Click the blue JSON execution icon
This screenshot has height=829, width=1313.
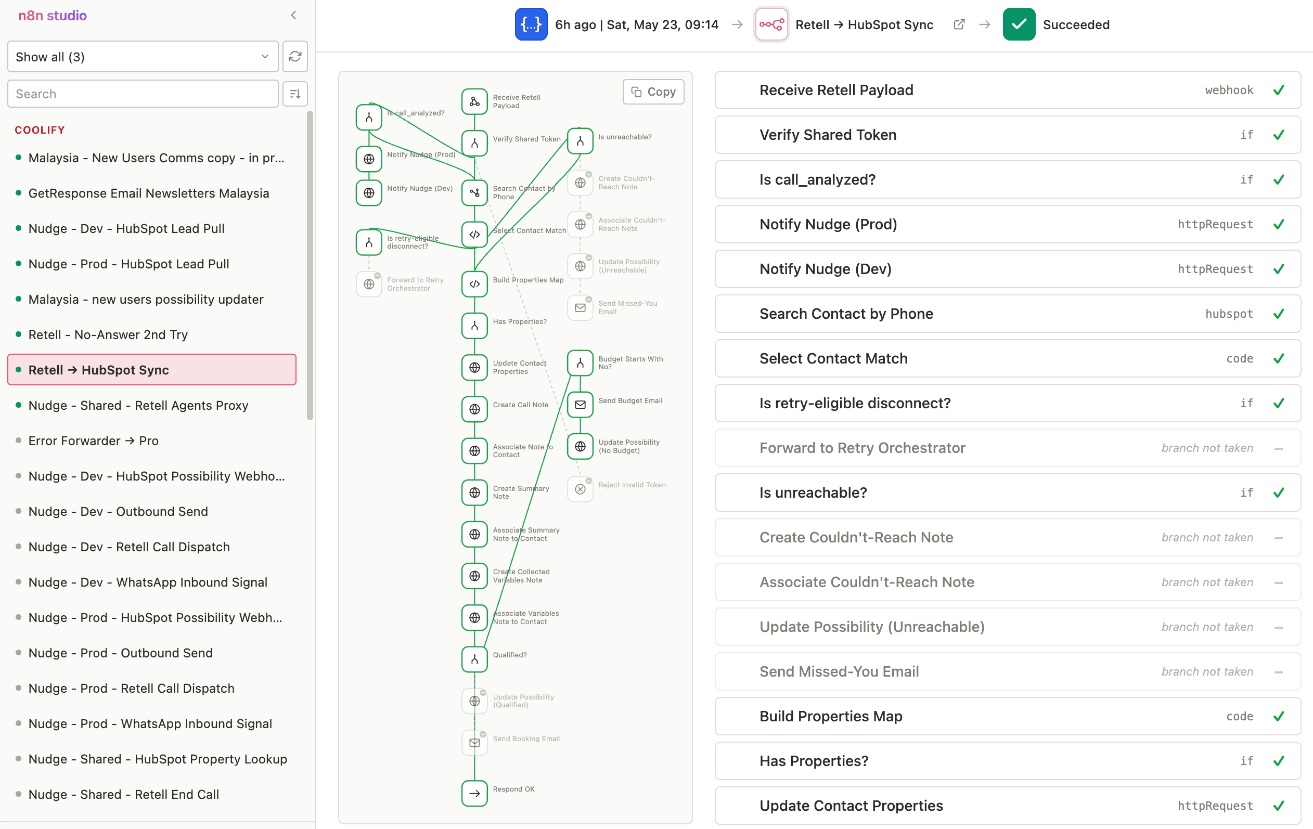(x=531, y=24)
